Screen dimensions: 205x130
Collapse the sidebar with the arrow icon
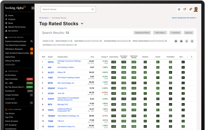click(x=33, y=8)
